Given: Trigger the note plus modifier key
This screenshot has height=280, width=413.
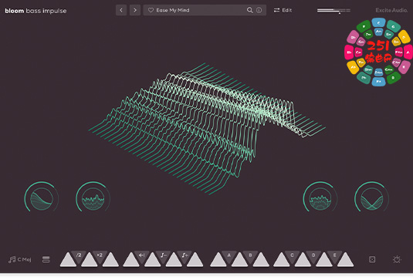Looking at the screenshot, I should (184, 255).
